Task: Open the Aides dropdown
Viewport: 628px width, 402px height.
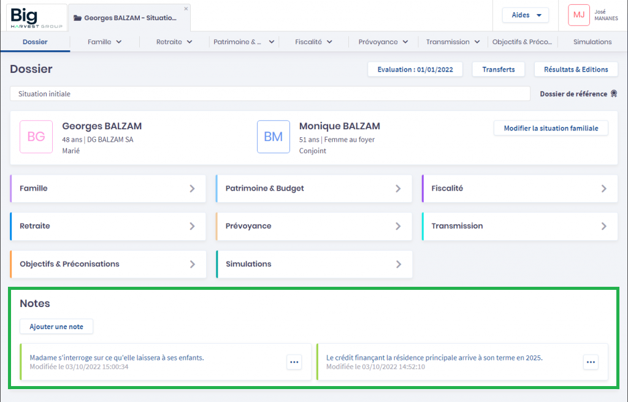Action: 526,15
